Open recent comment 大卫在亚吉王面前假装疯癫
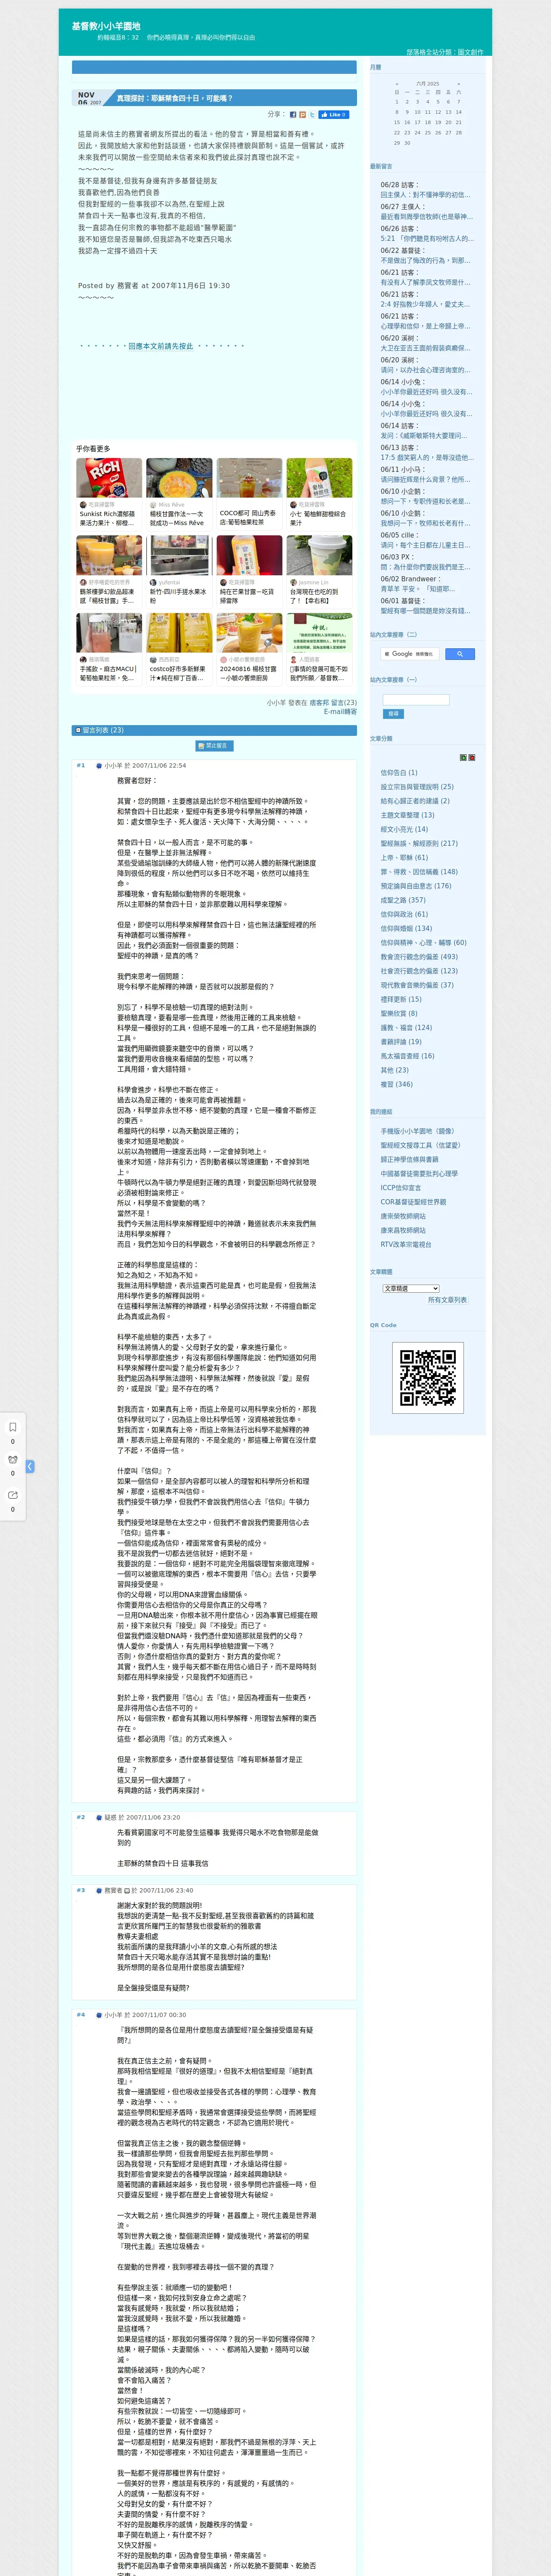 point(425,348)
